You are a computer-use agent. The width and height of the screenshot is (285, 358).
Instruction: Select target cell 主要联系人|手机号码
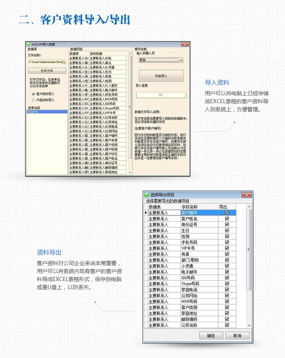point(108,95)
